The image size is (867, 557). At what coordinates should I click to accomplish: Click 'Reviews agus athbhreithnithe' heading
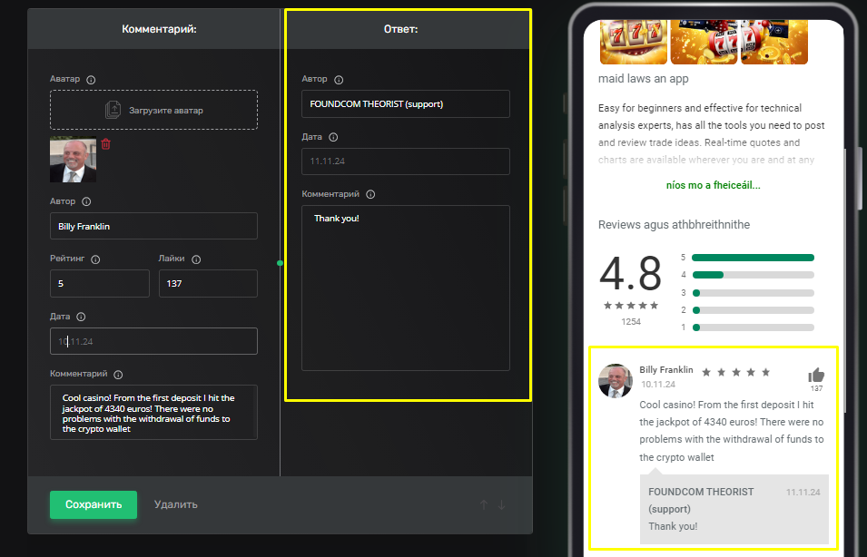tap(674, 225)
